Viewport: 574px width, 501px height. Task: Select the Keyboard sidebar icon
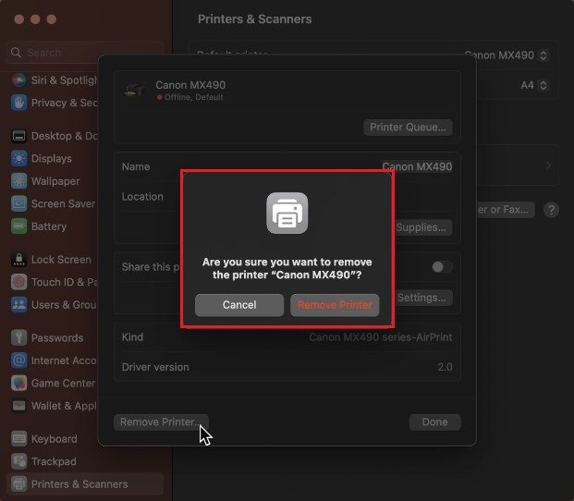click(19, 439)
